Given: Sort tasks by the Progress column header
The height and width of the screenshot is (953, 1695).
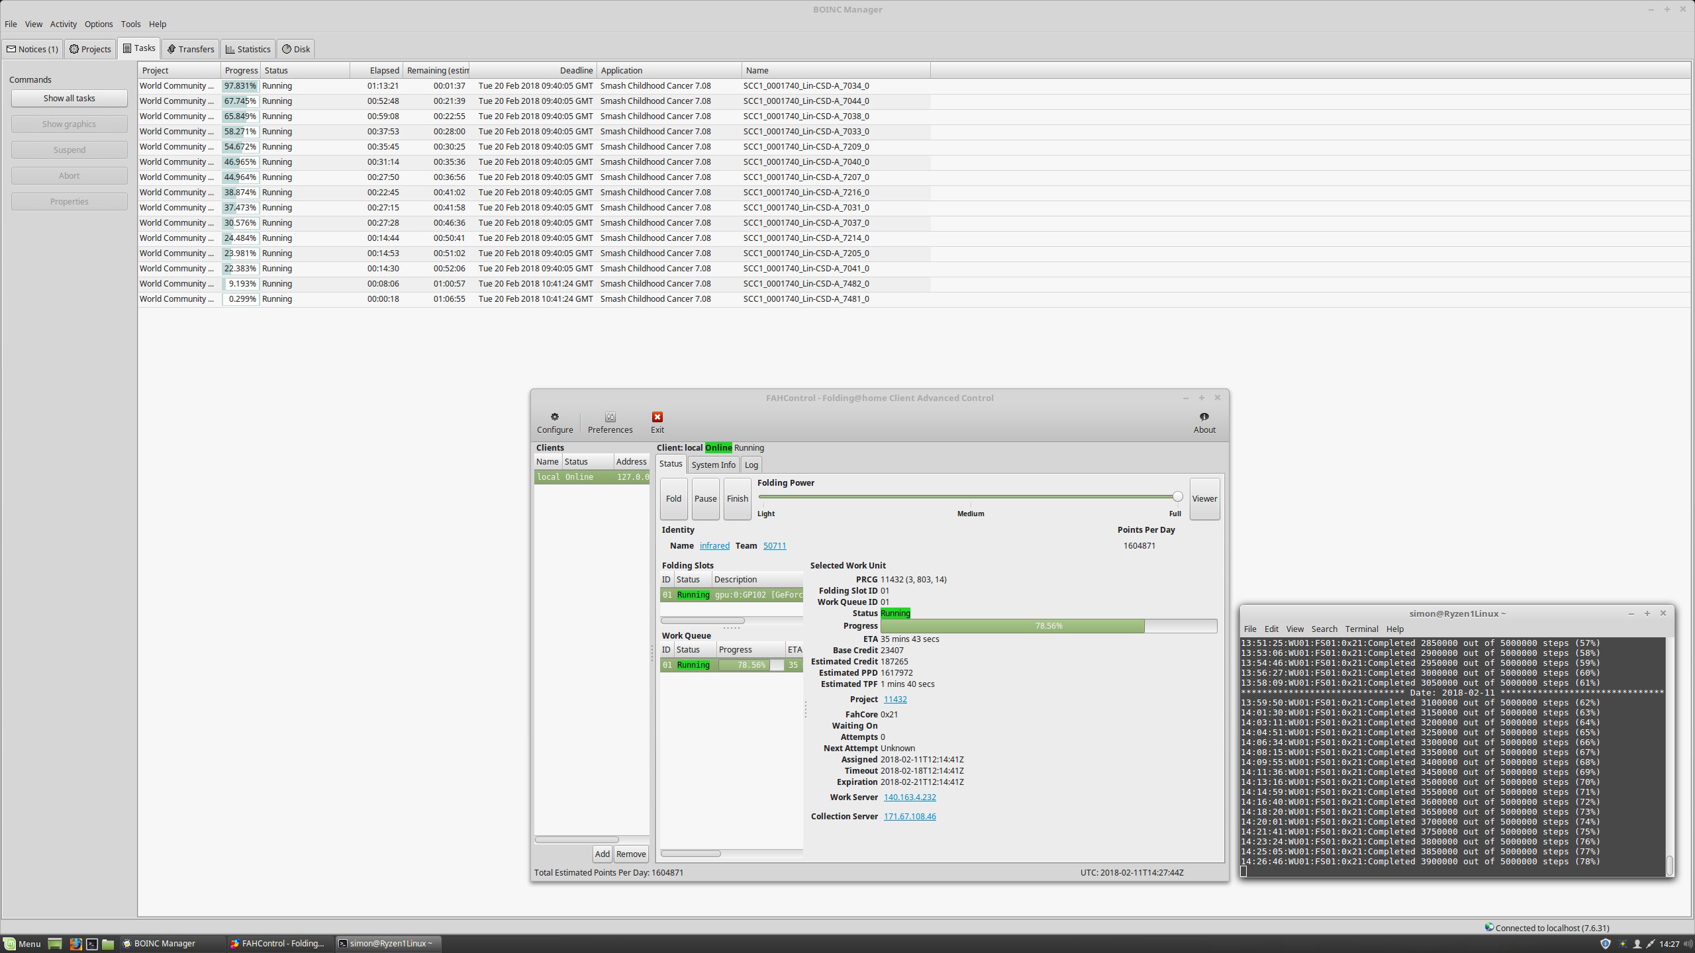Looking at the screenshot, I should 240,70.
